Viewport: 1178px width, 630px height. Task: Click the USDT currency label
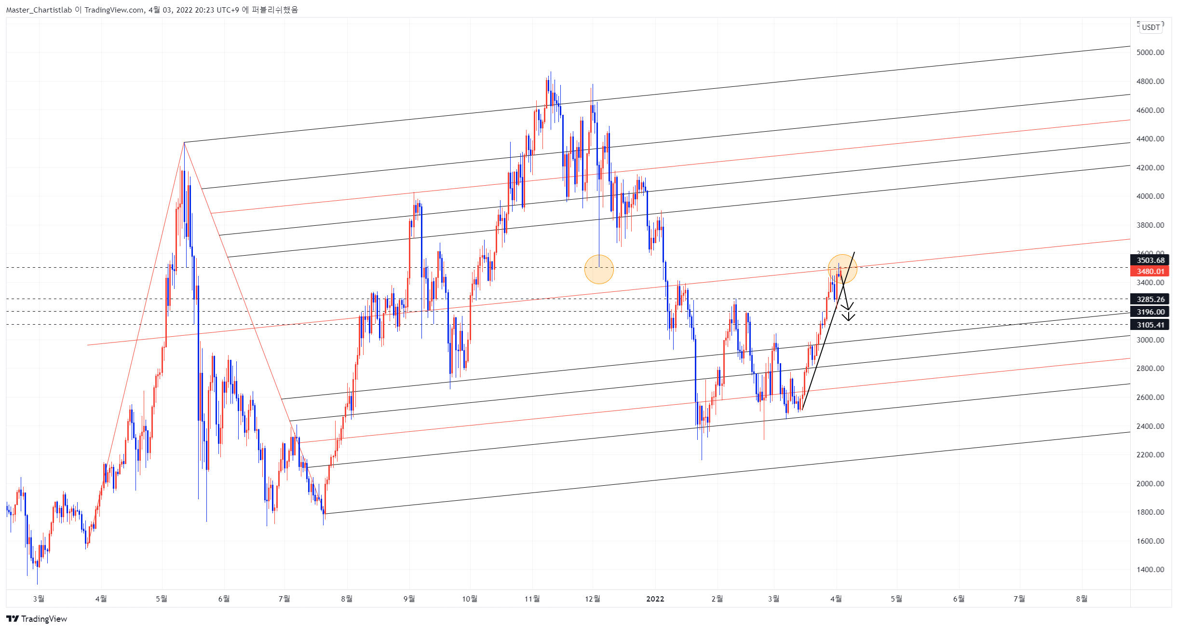click(1151, 27)
